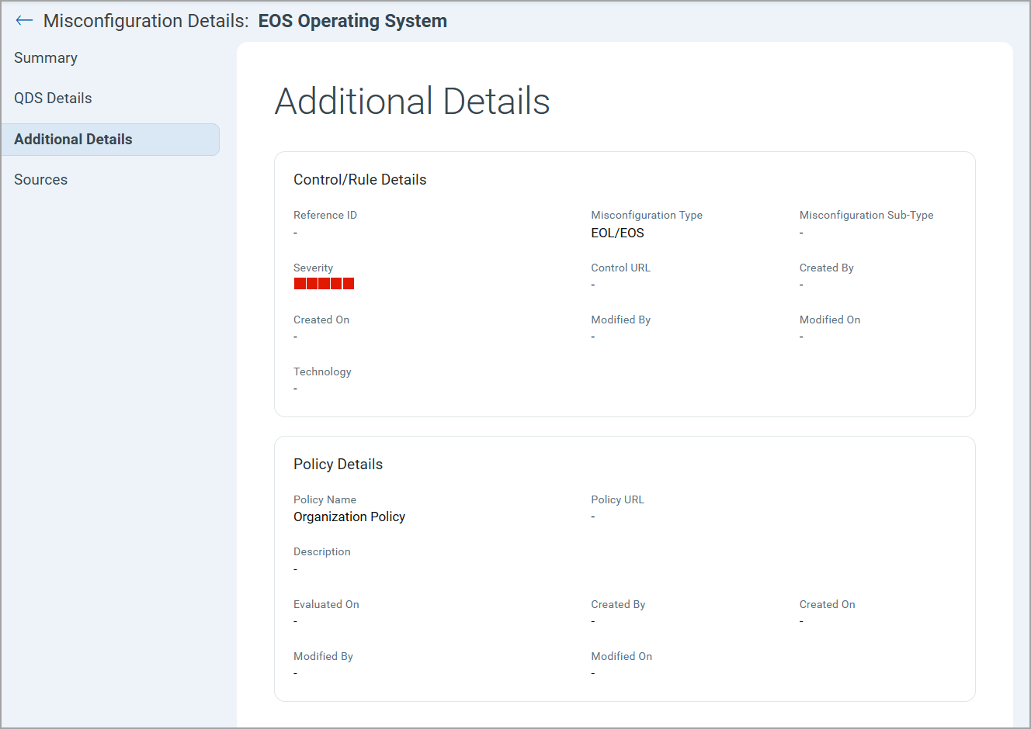Click the 'Technology' label
Image resolution: width=1031 pixels, height=729 pixels.
coord(322,371)
